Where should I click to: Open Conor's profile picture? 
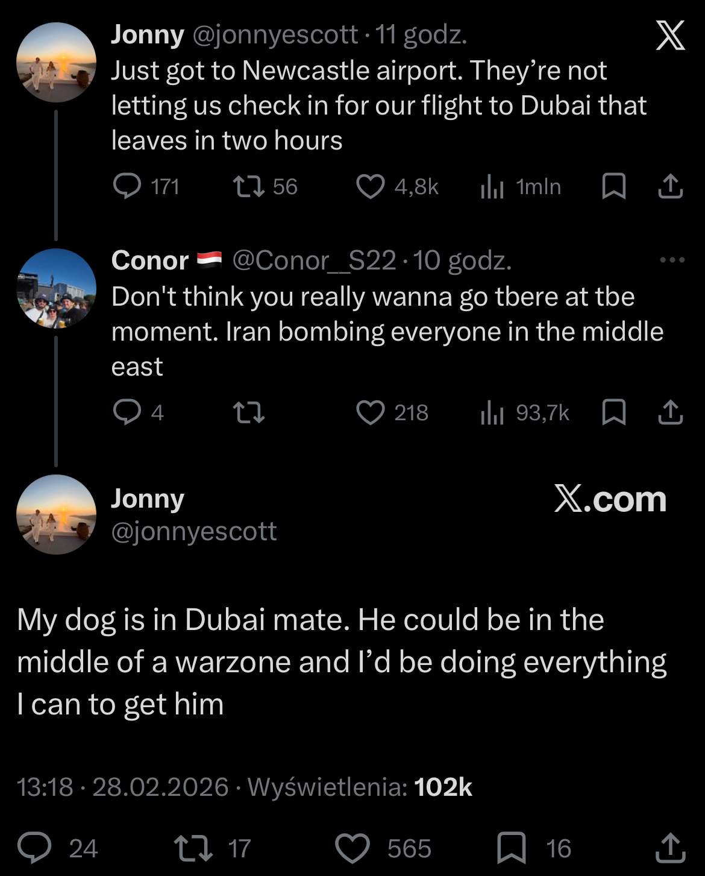click(56, 288)
